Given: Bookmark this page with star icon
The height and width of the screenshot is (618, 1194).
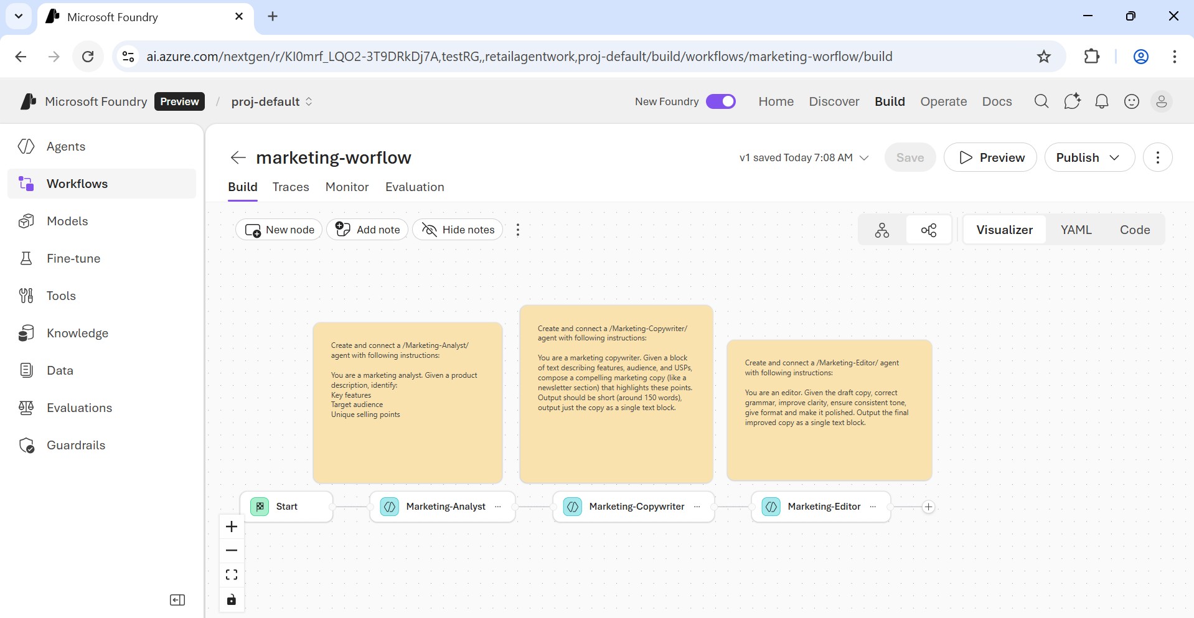Looking at the screenshot, I should [1044, 57].
